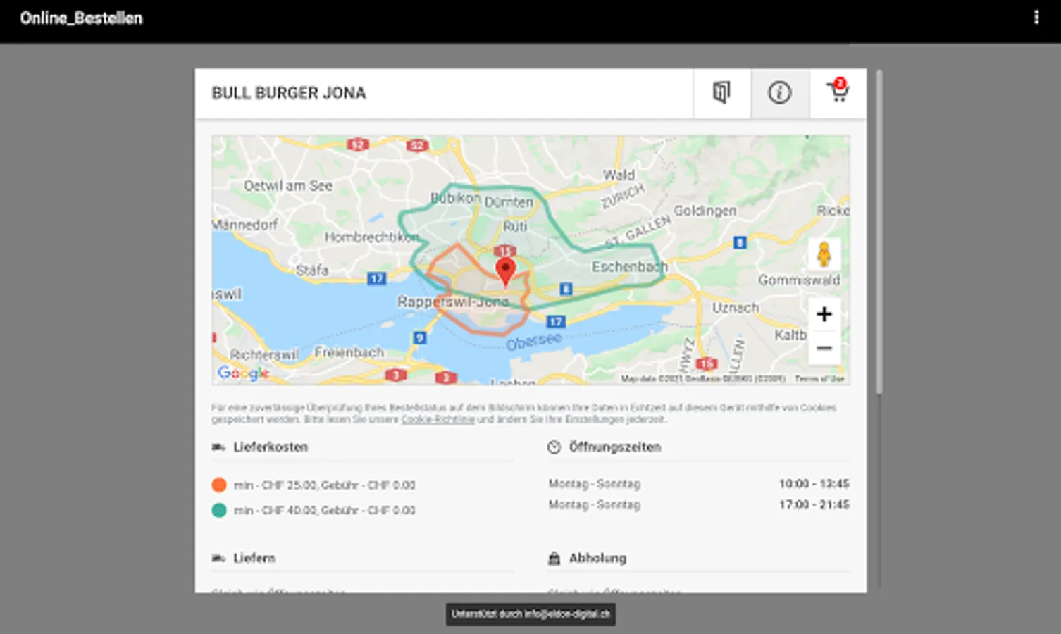Click the orange delivery zone swatch
The height and width of the screenshot is (634, 1061).
pos(219,485)
